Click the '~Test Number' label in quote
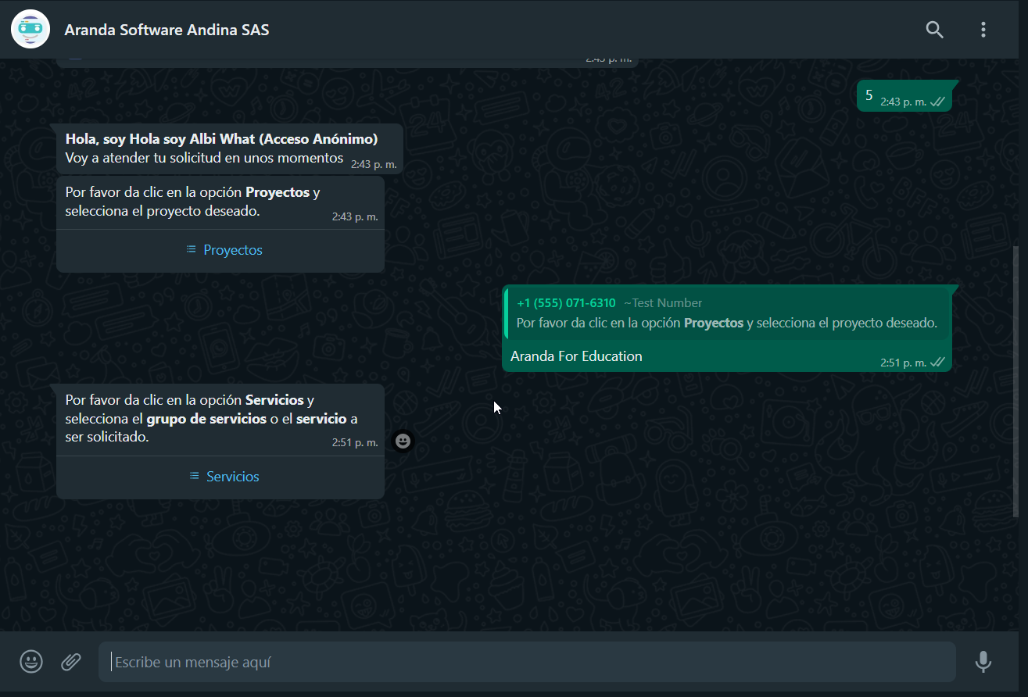 (x=663, y=303)
